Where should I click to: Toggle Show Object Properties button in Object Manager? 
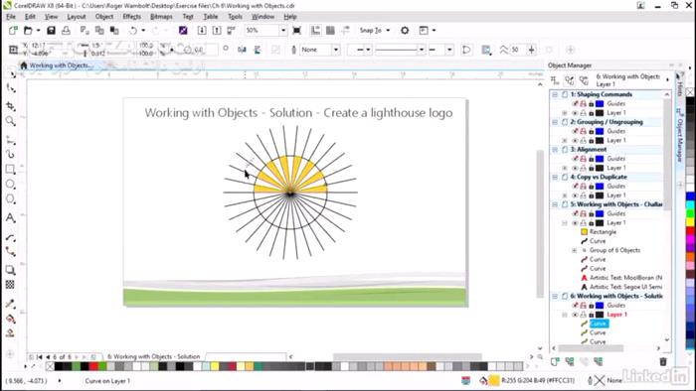(x=555, y=80)
